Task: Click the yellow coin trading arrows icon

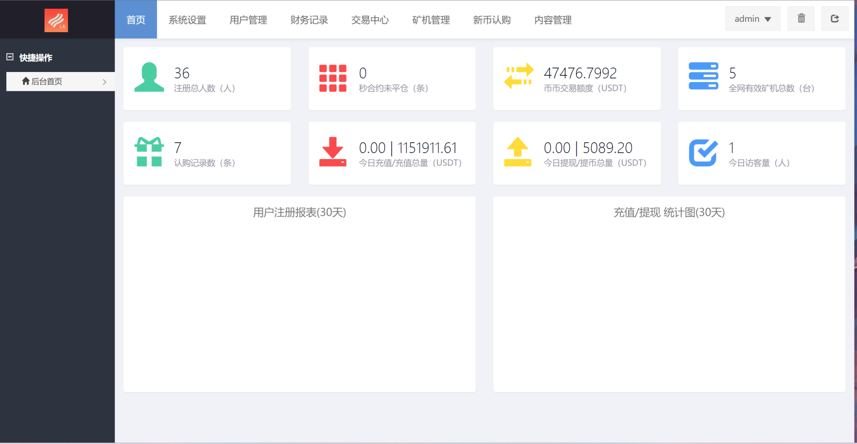Action: (x=518, y=77)
